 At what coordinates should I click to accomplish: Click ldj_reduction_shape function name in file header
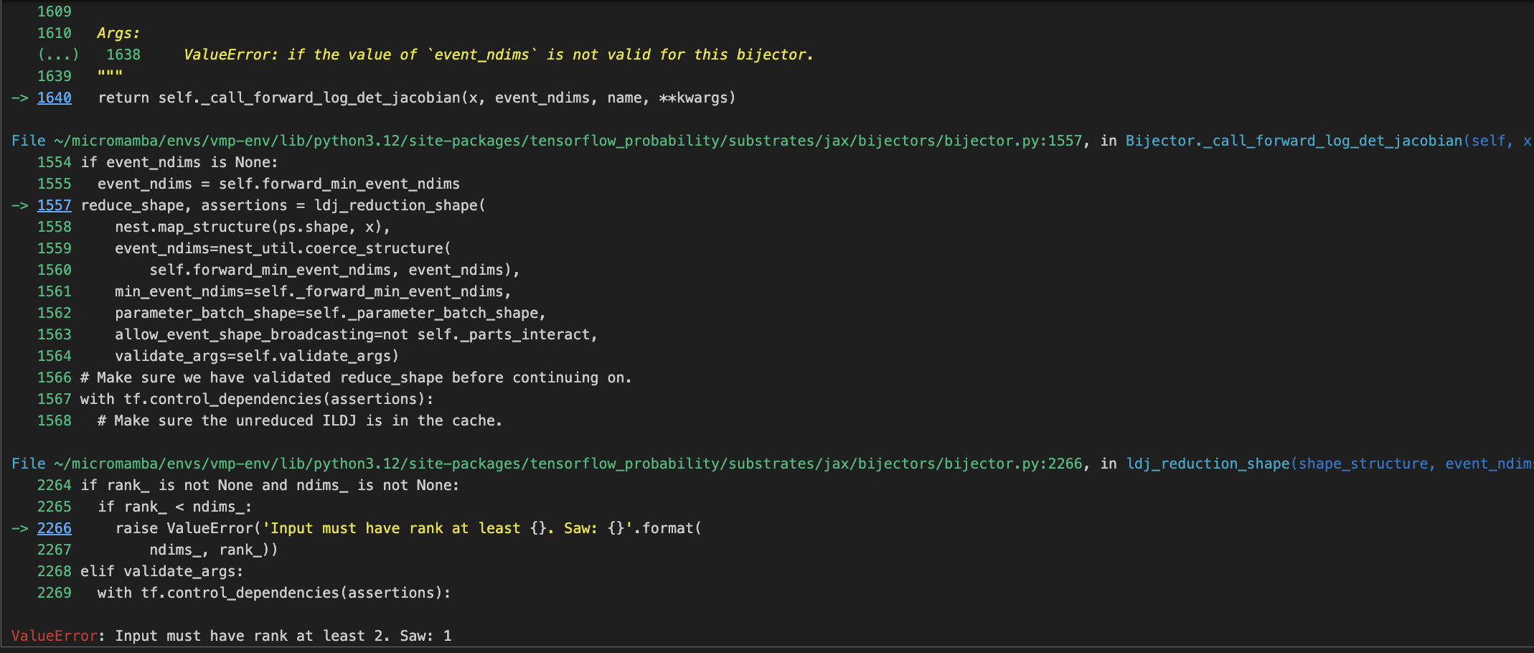(x=1208, y=464)
